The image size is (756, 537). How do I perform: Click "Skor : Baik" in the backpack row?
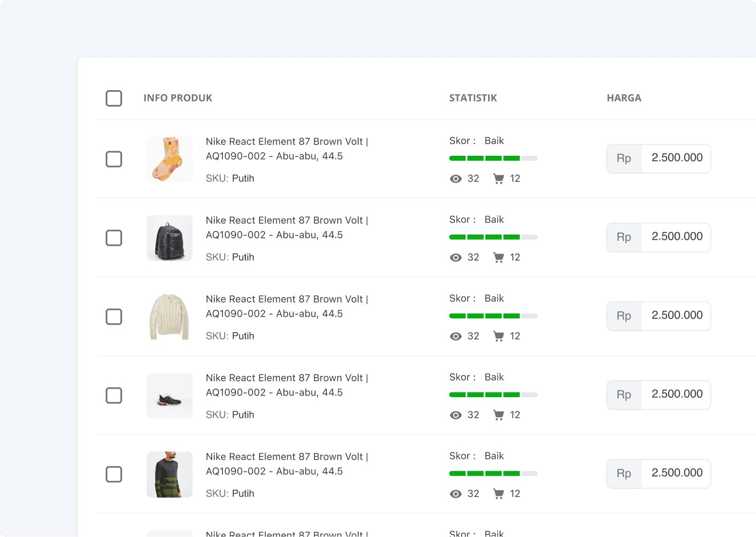[x=477, y=220]
